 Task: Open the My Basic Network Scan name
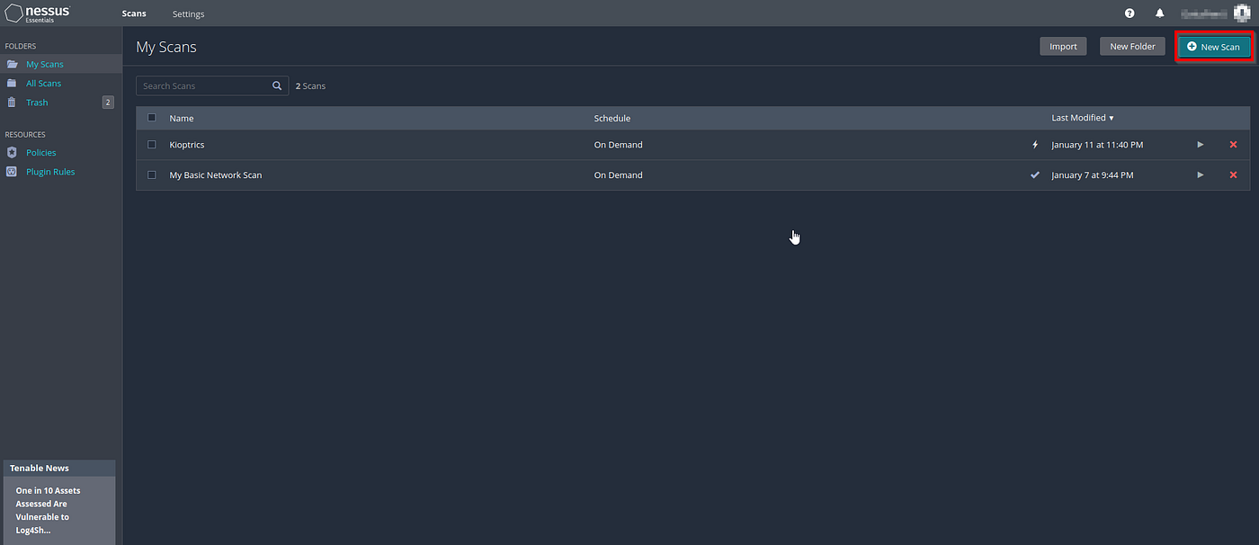tap(216, 175)
